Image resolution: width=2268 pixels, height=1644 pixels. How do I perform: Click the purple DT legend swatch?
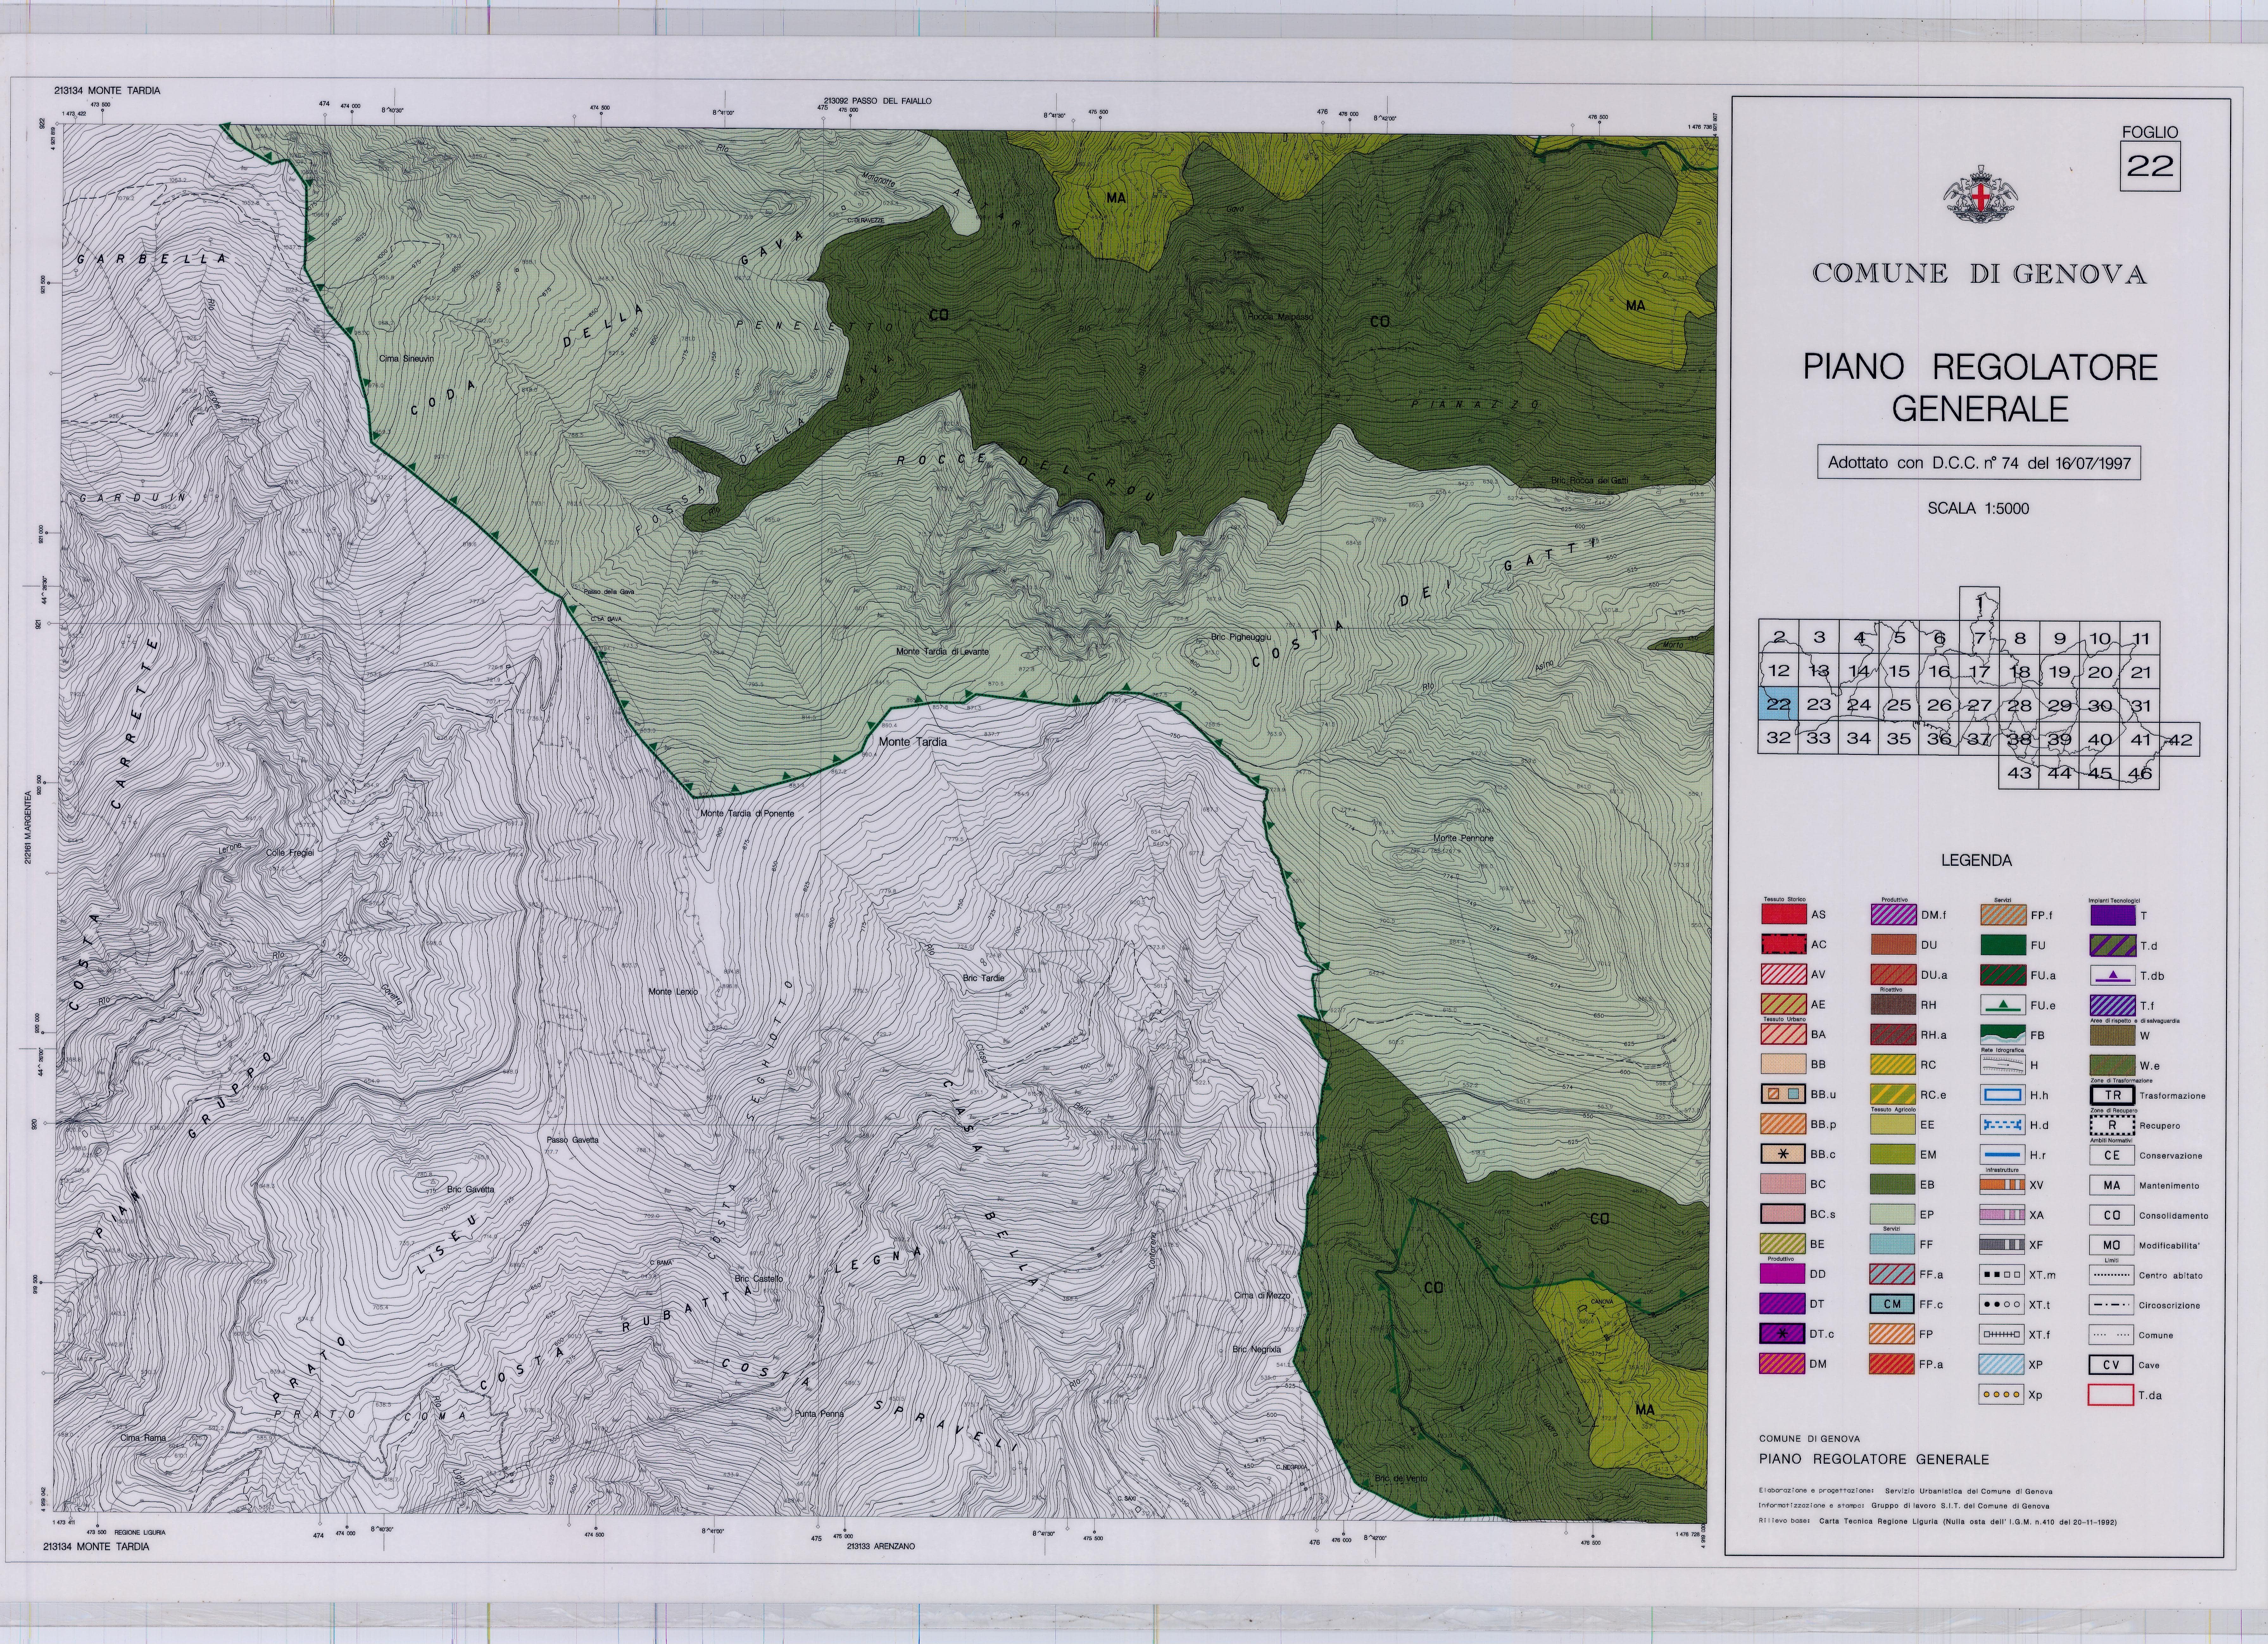click(1783, 1304)
